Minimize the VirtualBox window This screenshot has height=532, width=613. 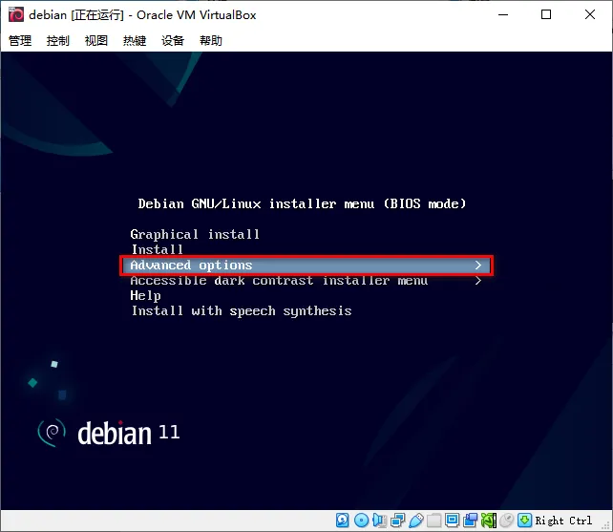pyautogui.click(x=503, y=15)
